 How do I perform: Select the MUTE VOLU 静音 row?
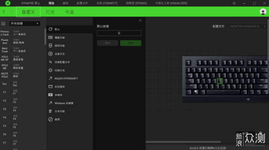[x=22, y=75]
